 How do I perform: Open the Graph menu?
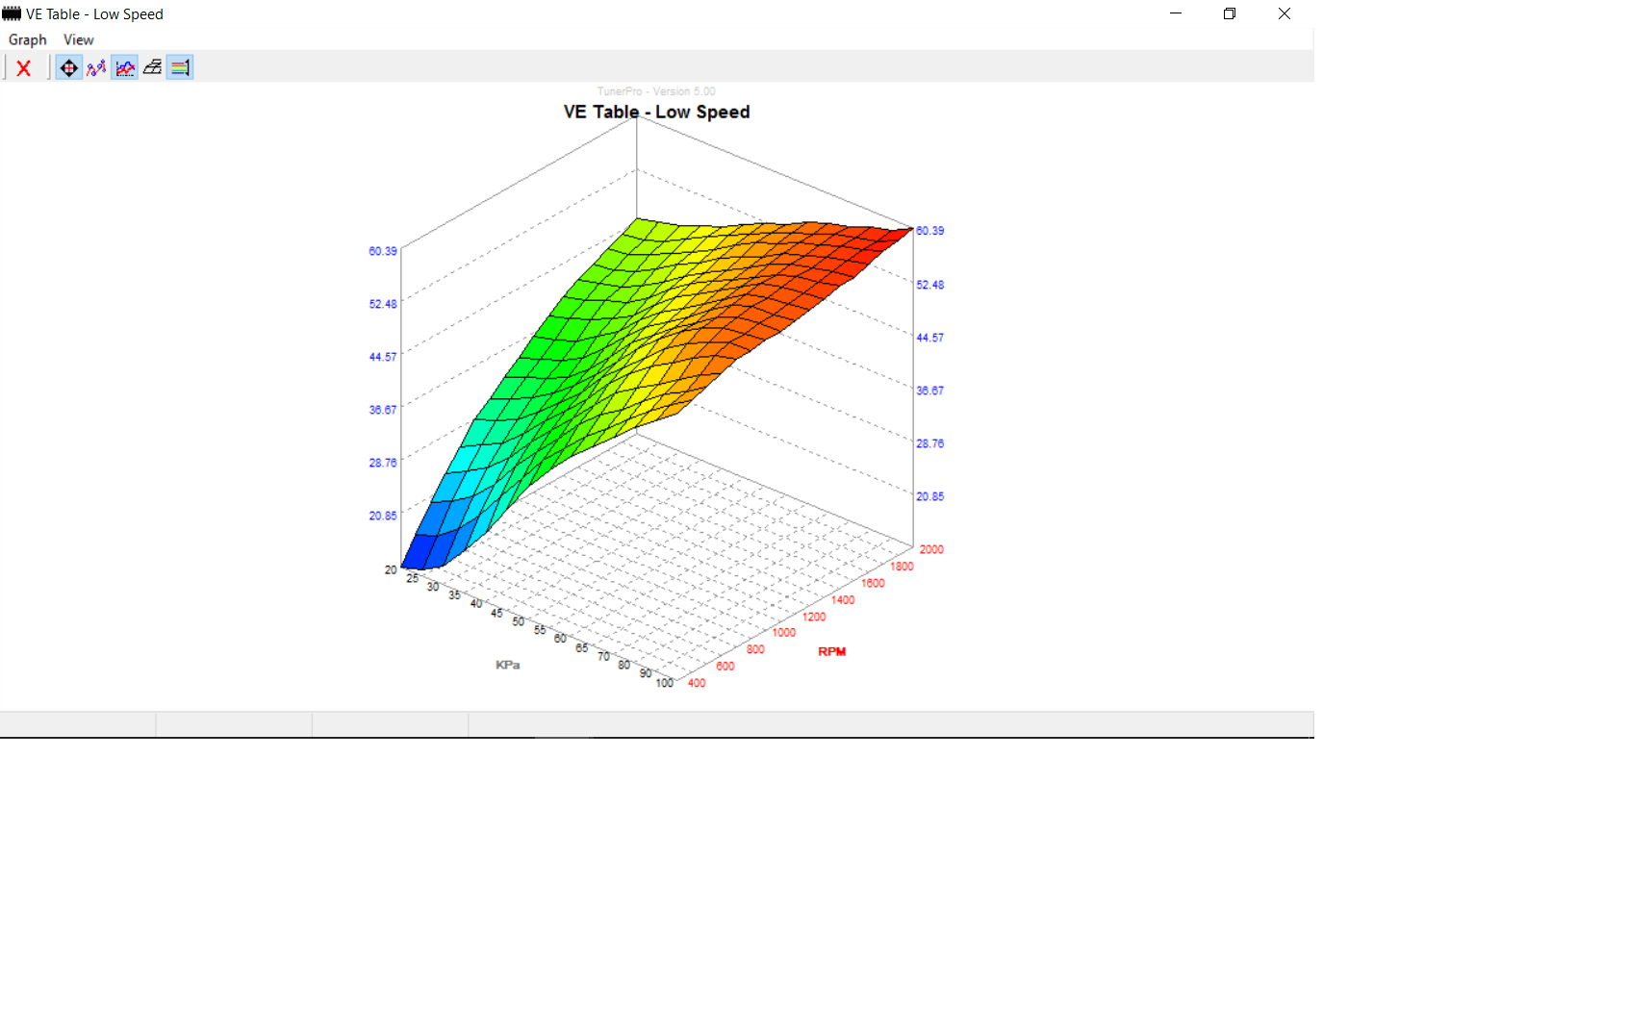pos(27,39)
